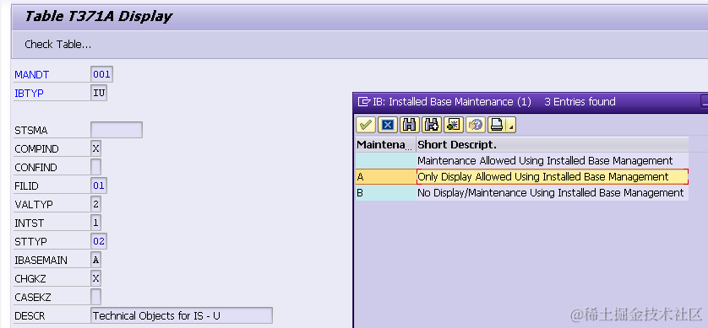Image resolution: width=708 pixels, height=328 pixels.
Task: Click the Print icon in popup toolbar
Action: 497,125
